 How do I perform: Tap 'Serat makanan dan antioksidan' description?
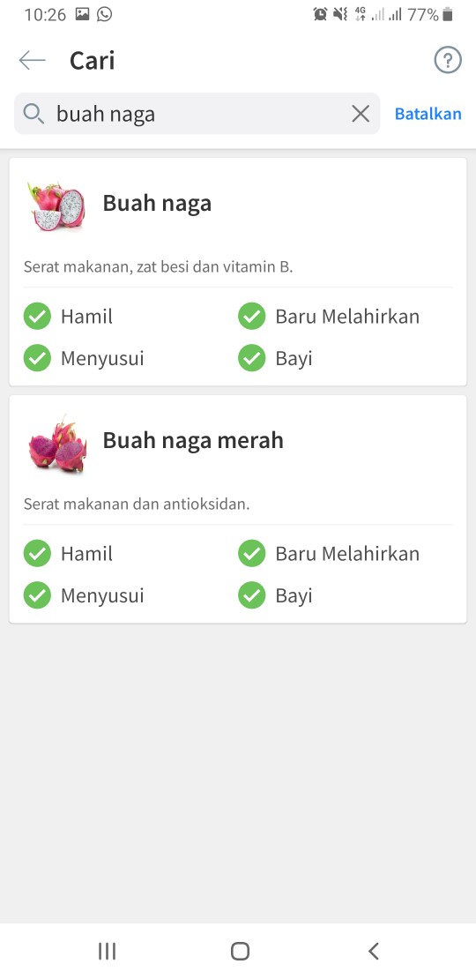click(137, 504)
